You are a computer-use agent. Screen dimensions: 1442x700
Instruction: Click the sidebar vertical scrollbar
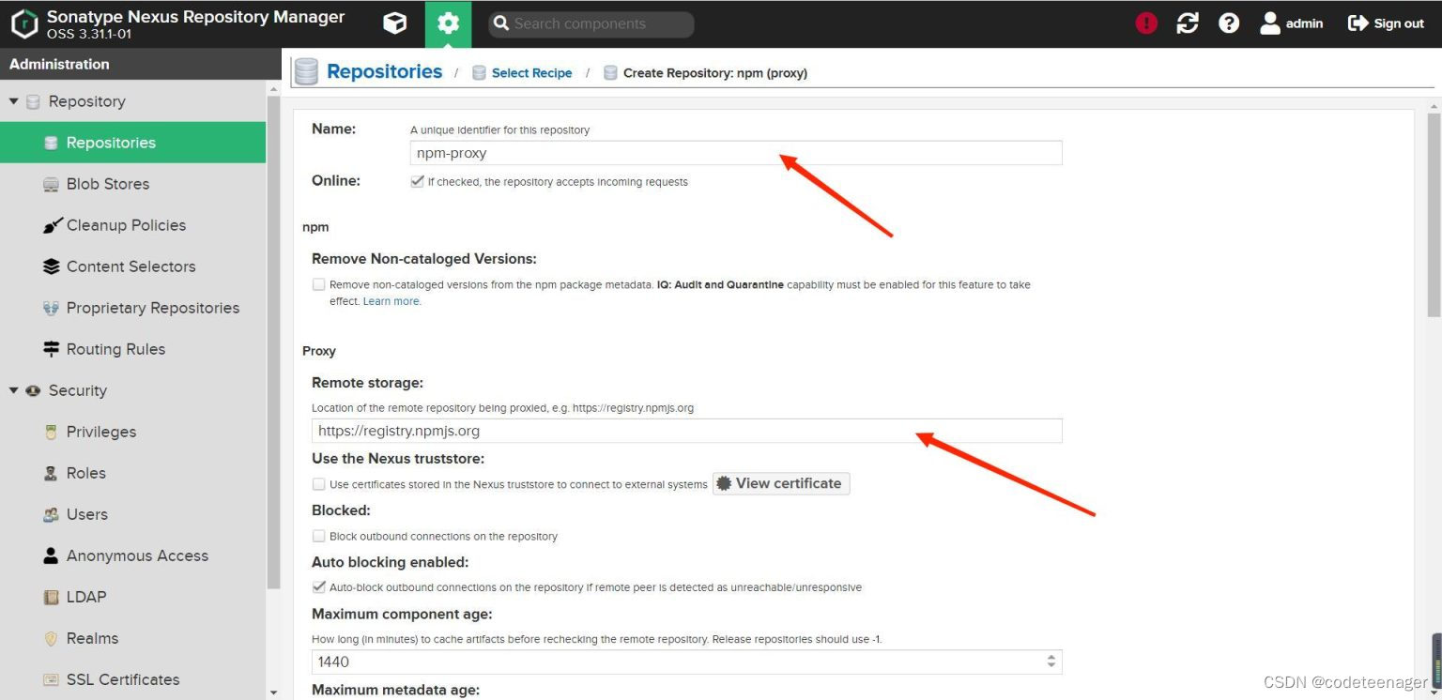274,342
